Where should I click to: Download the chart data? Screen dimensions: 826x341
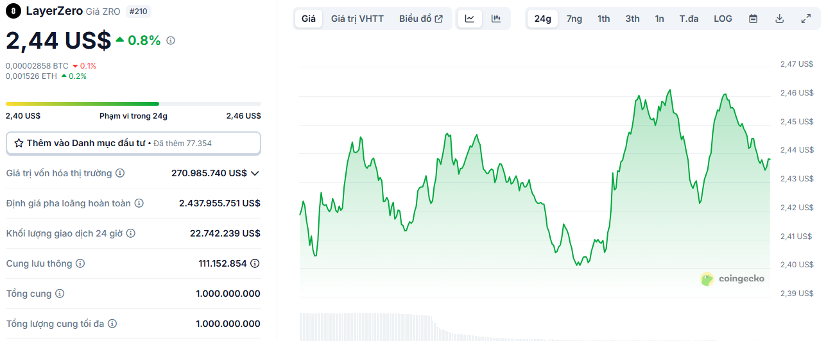(x=780, y=19)
